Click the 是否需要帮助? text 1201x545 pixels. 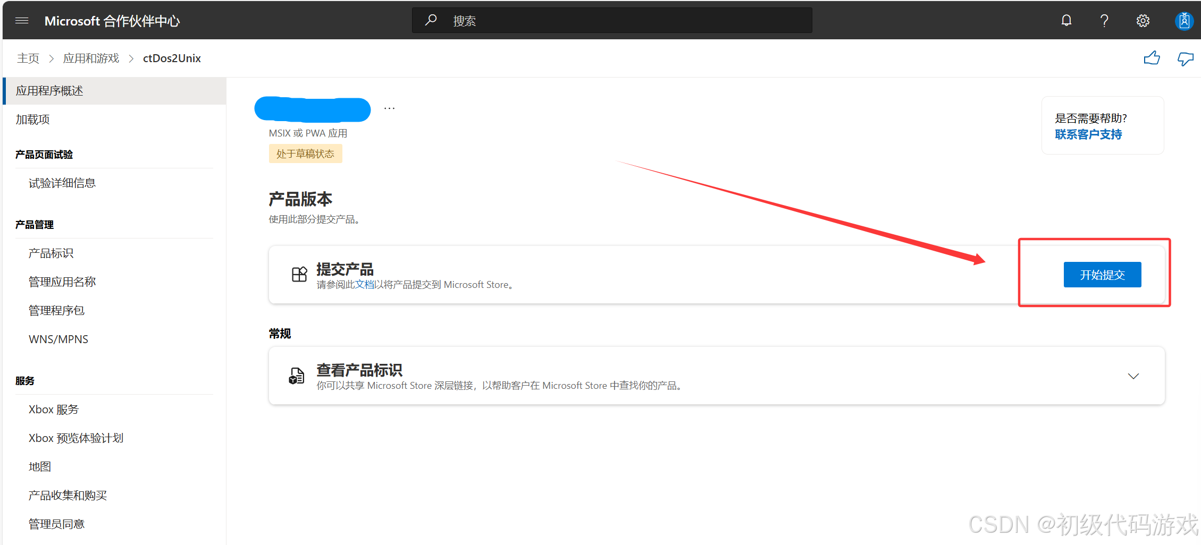(1091, 118)
